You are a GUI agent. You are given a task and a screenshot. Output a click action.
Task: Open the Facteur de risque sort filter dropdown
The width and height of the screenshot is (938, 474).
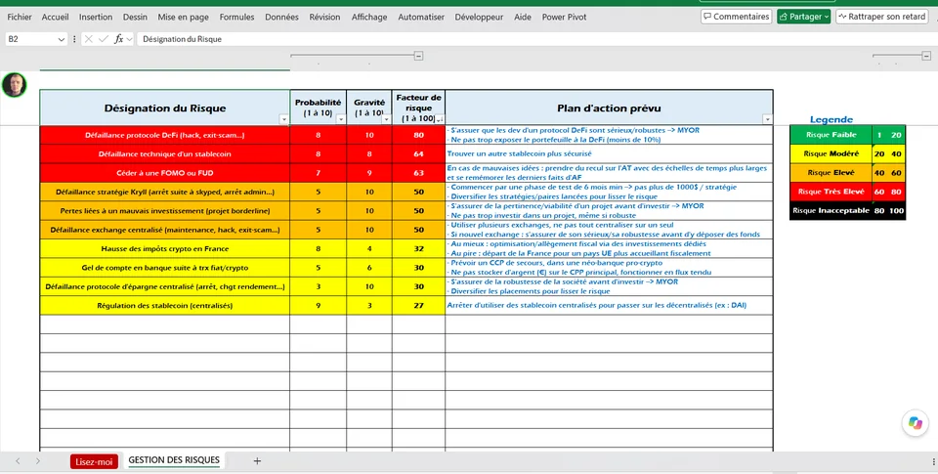440,119
